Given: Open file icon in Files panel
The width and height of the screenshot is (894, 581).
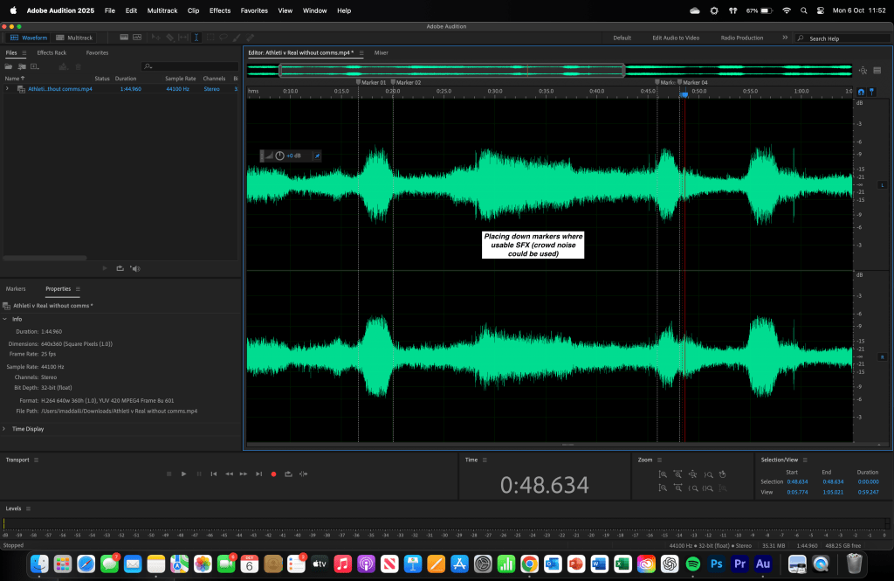Looking at the screenshot, I should pos(9,66).
